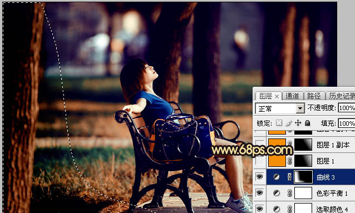355x213 pixels.
Task: Click the 选取颜色 4 adjustment layer icon
Action: coord(276,209)
